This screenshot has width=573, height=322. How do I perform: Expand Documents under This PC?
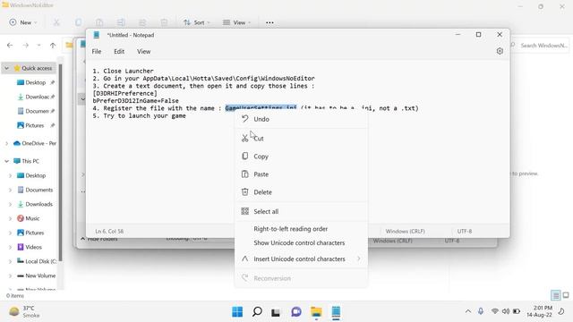10,190
